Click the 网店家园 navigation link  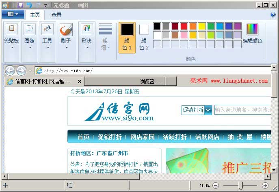pos(143,137)
